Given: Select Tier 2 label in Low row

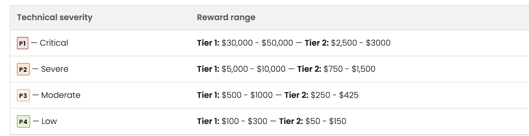Looking at the screenshot, I should (x=291, y=121).
